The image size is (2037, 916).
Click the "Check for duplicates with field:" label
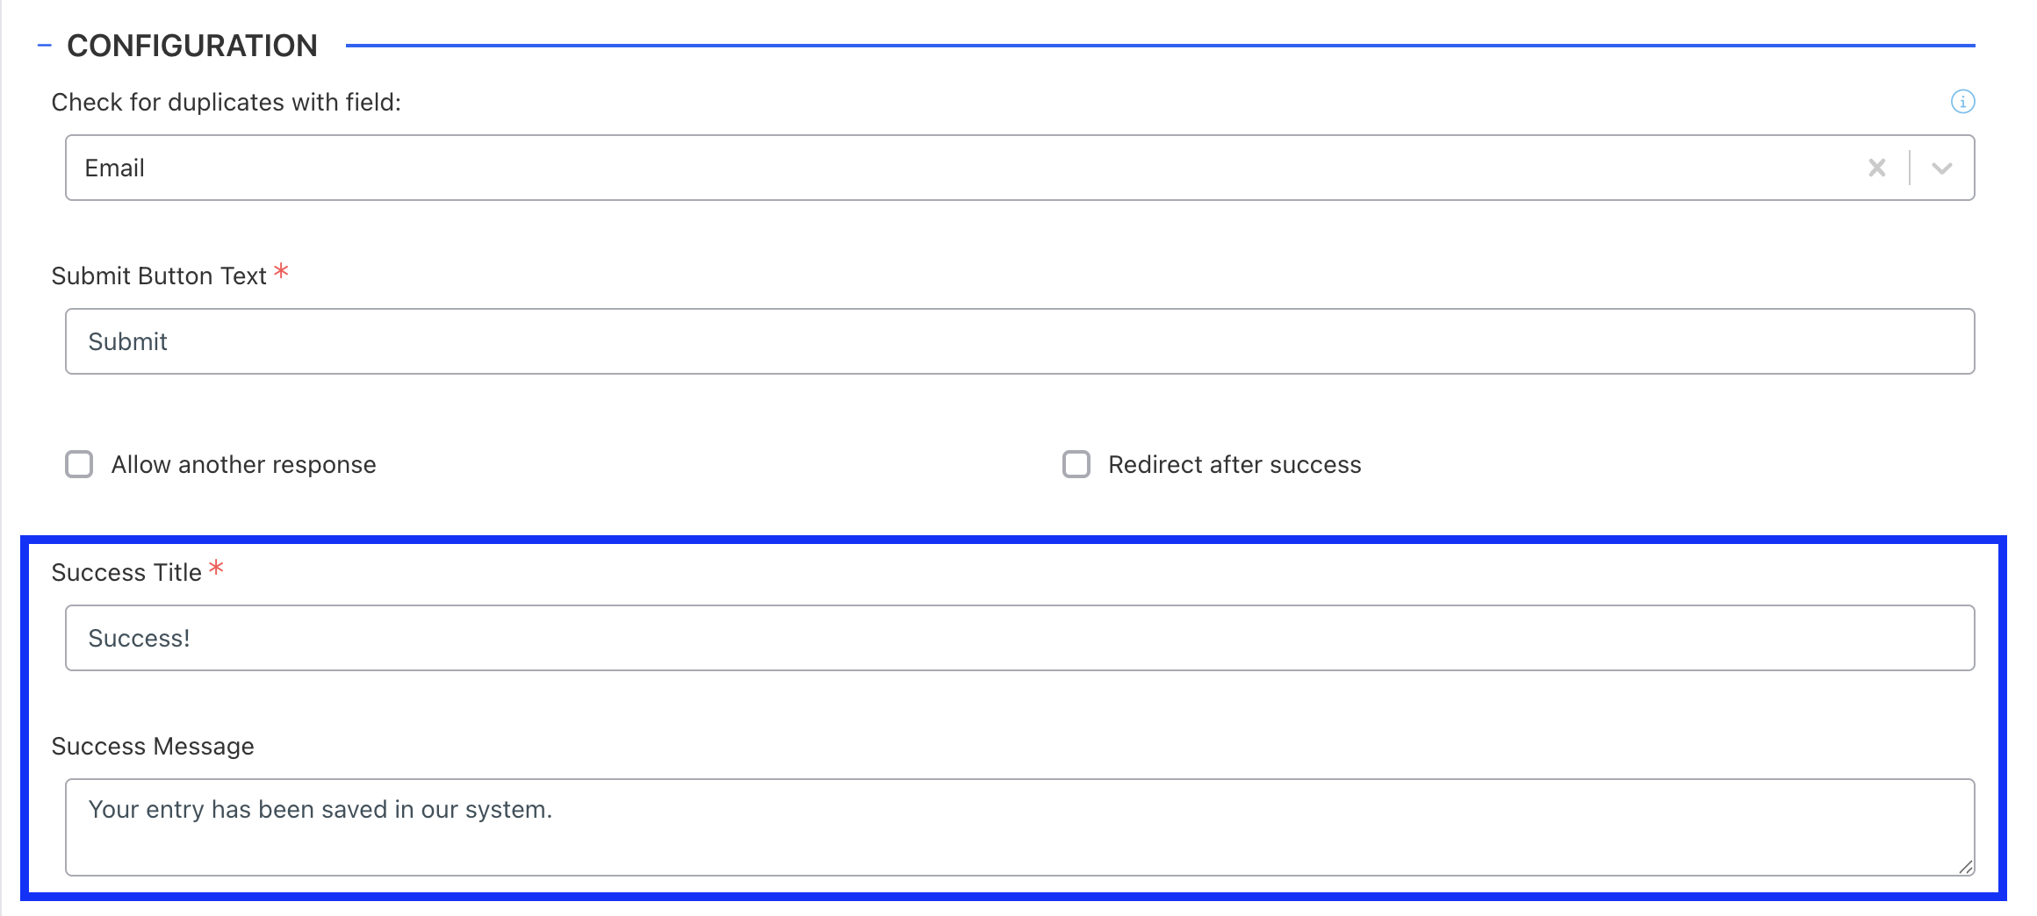pos(227,102)
